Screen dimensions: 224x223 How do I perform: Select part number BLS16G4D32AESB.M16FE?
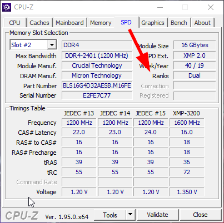click(97, 85)
